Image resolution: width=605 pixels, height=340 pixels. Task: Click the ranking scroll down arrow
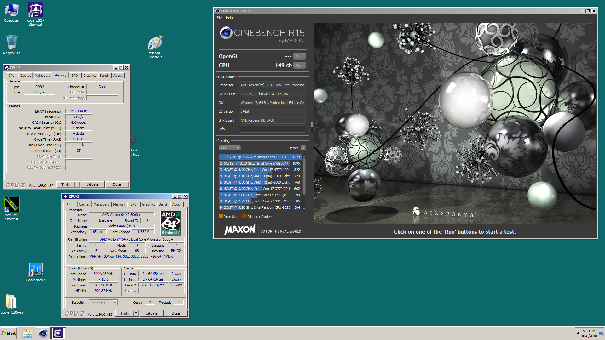(x=304, y=209)
